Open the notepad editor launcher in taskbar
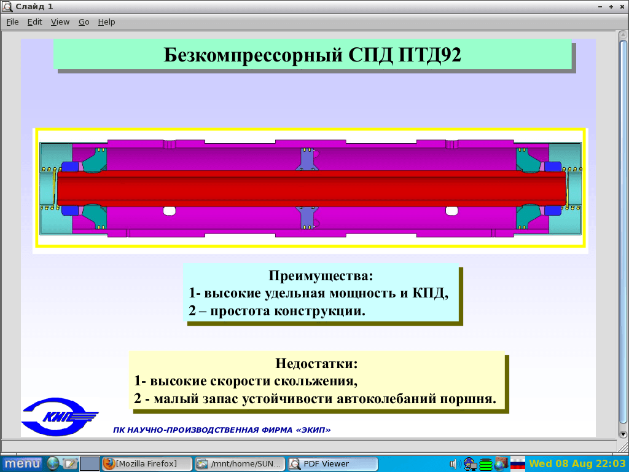The height and width of the screenshot is (472, 629). pyautogui.click(x=70, y=463)
